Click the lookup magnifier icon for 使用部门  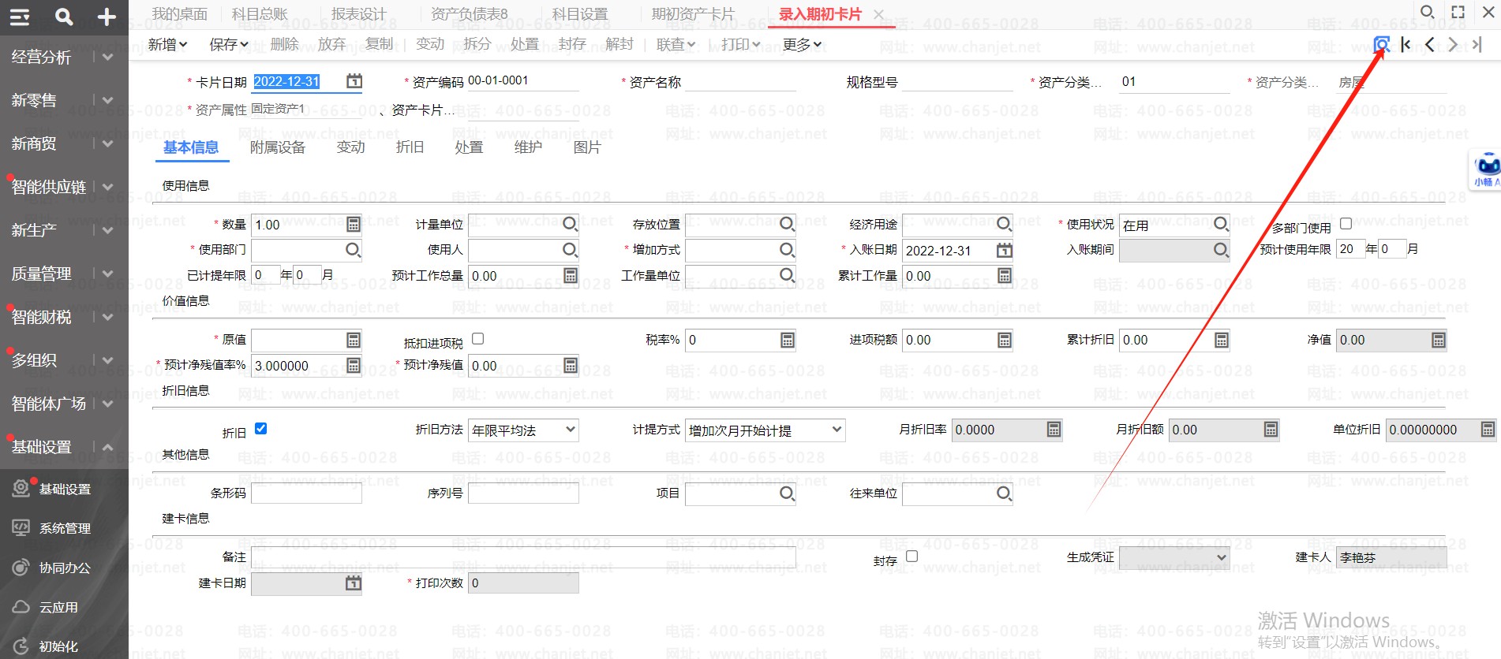pos(353,250)
